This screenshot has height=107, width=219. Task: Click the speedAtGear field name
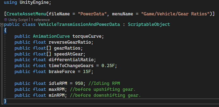[68, 54]
